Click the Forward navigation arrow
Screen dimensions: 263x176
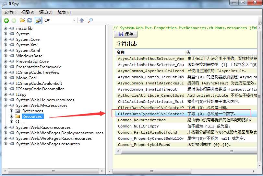[x=14, y=20]
